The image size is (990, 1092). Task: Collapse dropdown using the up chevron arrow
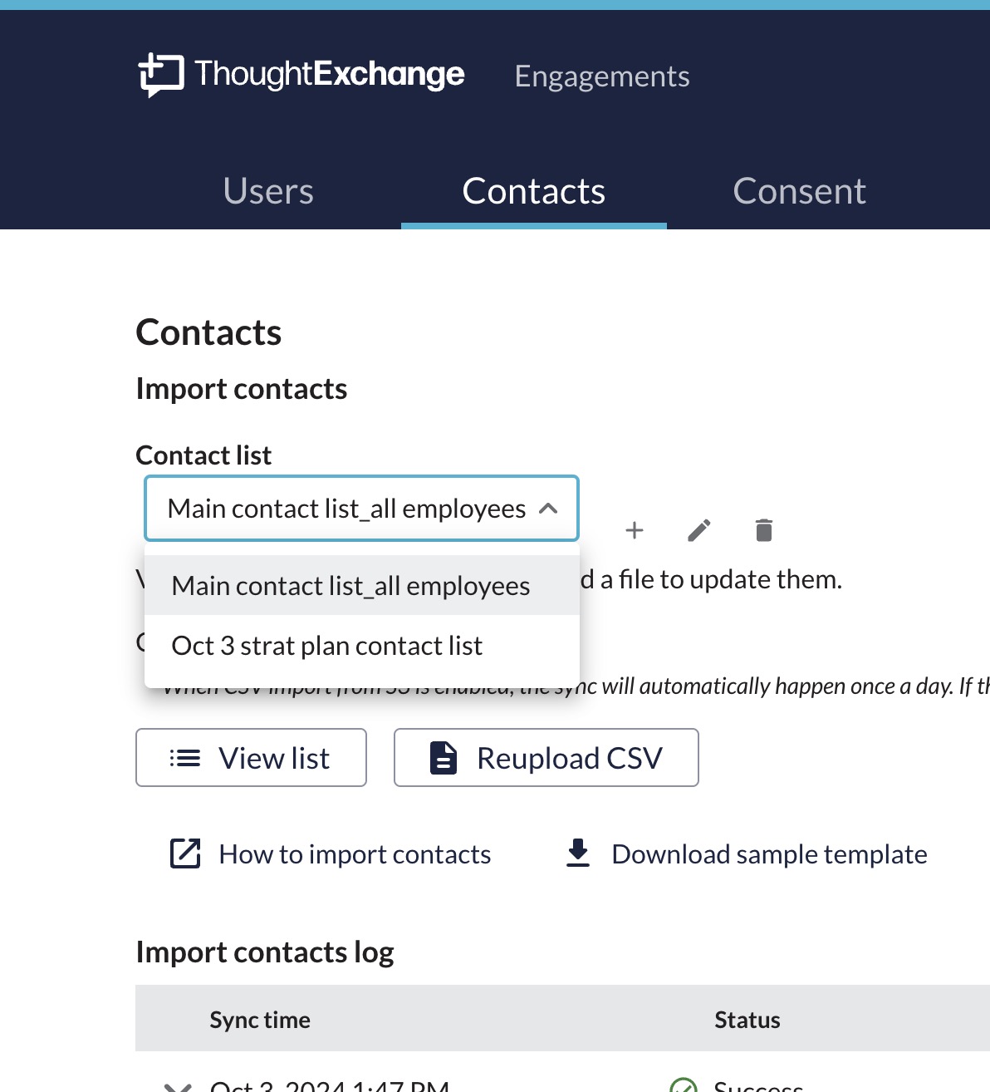click(x=548, y=509)
